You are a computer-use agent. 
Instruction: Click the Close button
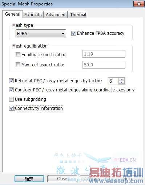click(62, 179)
